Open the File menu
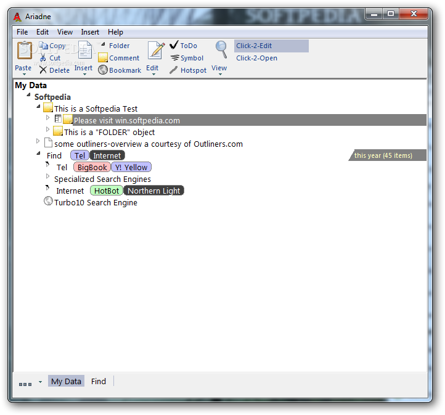Screen dimensions: 445x415 22,32
